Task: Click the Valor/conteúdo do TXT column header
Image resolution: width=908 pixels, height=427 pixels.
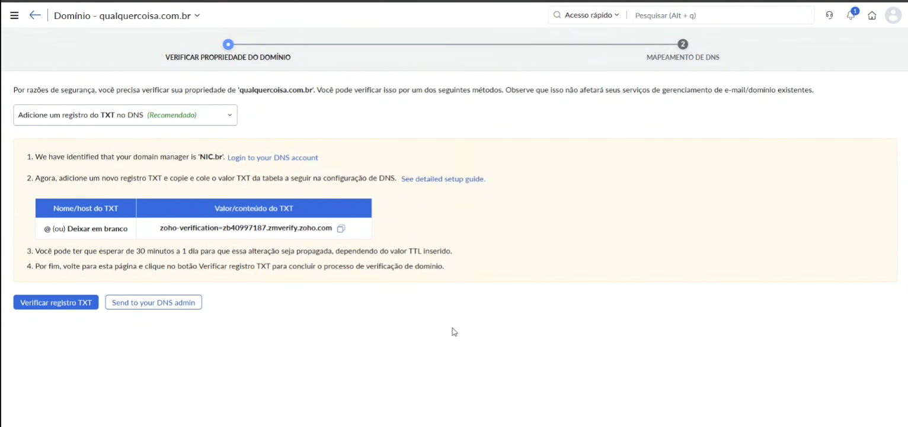Action: [x=254, y=208]
